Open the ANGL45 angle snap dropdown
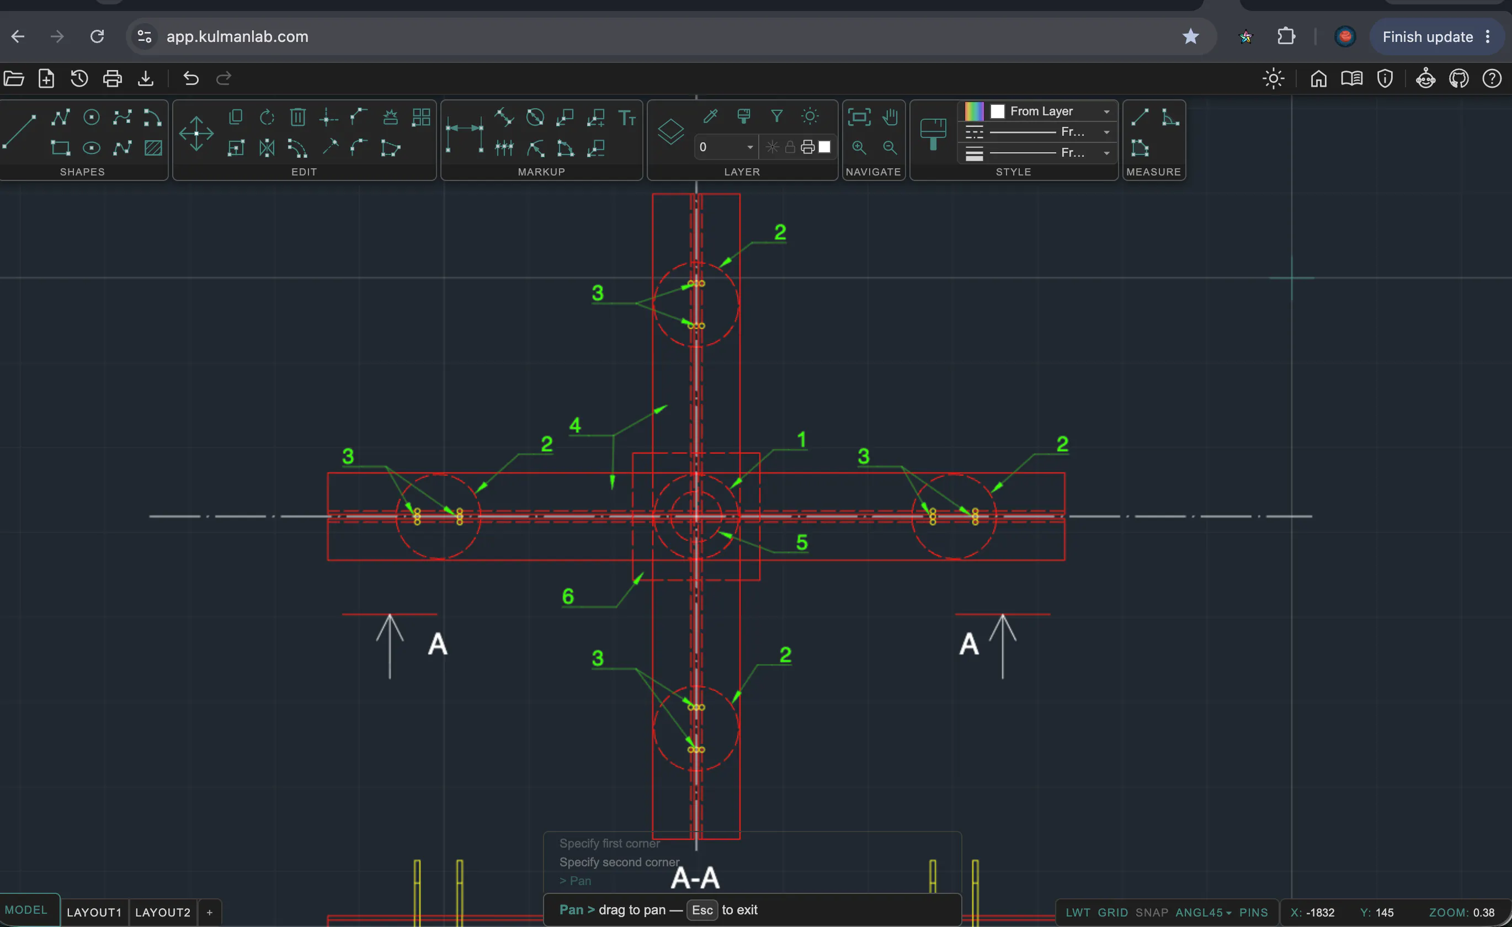This screenshot has width=1512, height=927. (1204, 912)
